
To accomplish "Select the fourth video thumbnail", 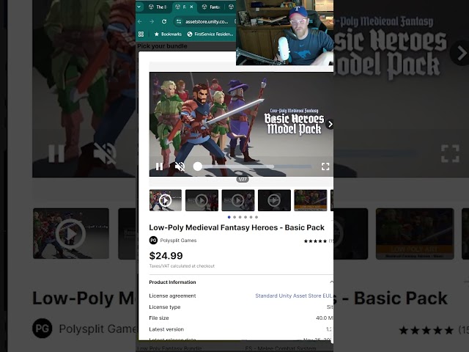I will 274,200.
